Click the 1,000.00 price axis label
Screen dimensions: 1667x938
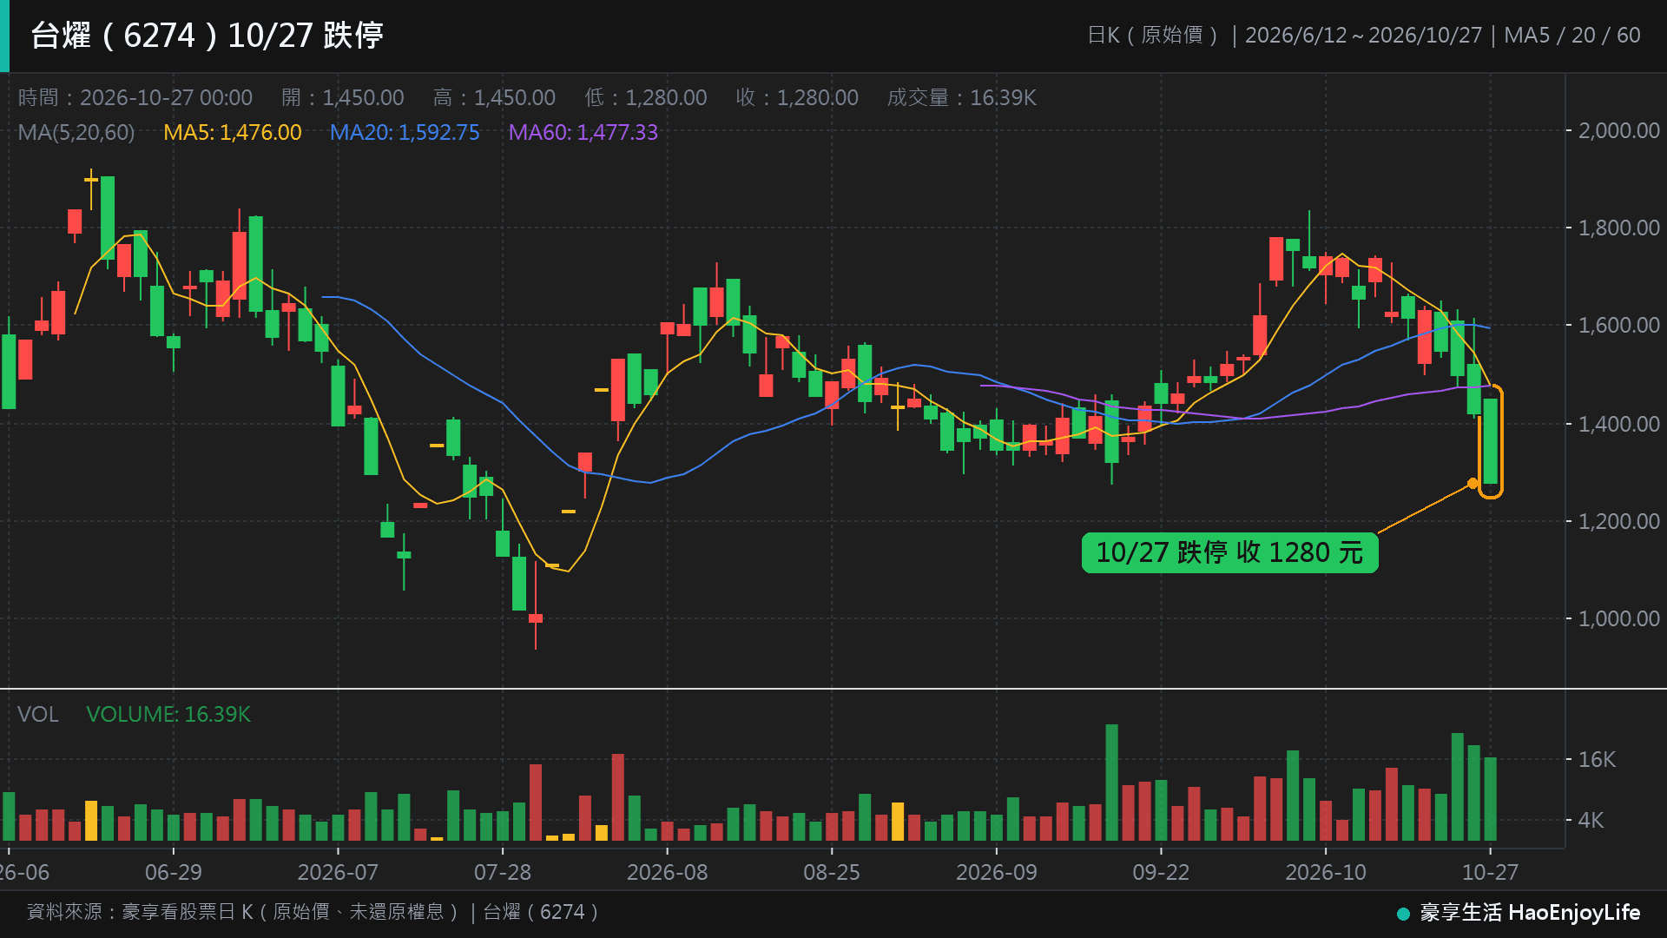1618,618
